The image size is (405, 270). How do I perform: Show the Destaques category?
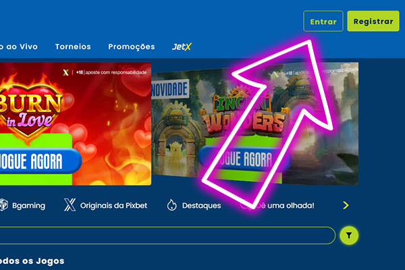(201, 206)
